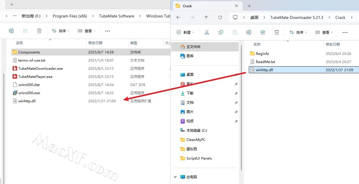Screen dimensions: 359x184
Task: Open the 排序 sort dropdown in TubeMate Software window
Action: click(x=61, y=31)
